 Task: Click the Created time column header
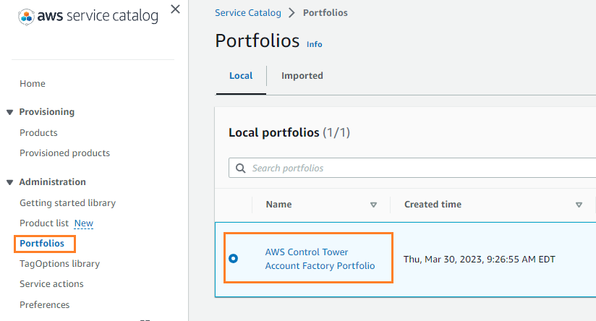[x=433, y=205]
